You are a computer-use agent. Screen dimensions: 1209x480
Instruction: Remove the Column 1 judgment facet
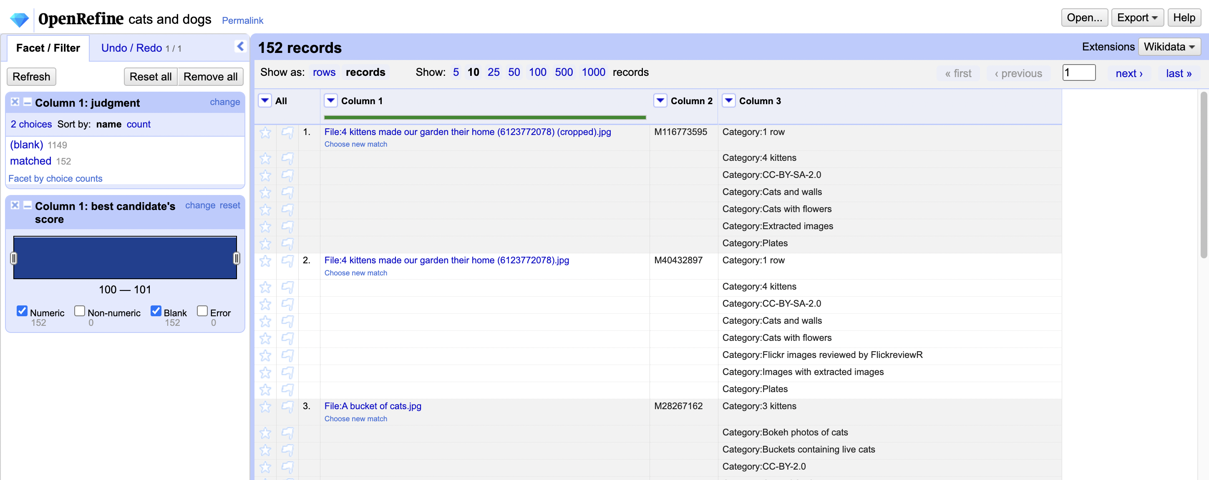[15, 102]
